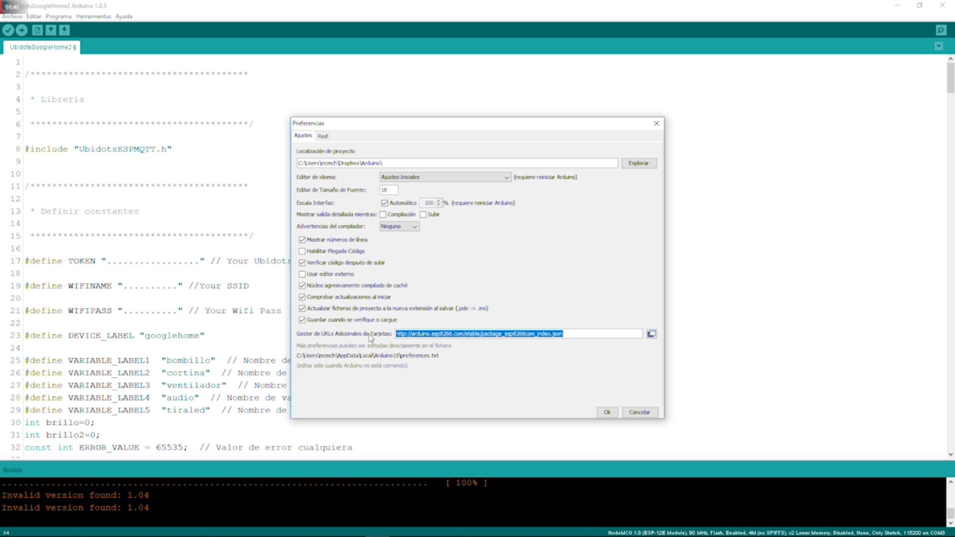Enable Usar editor externo checkbox
The width and height of the screenshot is (955, 537).
click(302, 274)
